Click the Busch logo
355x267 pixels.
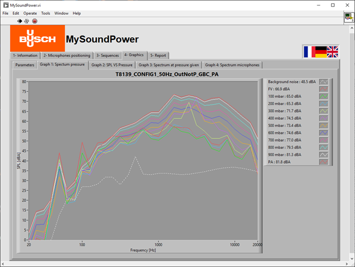[37, 38]
